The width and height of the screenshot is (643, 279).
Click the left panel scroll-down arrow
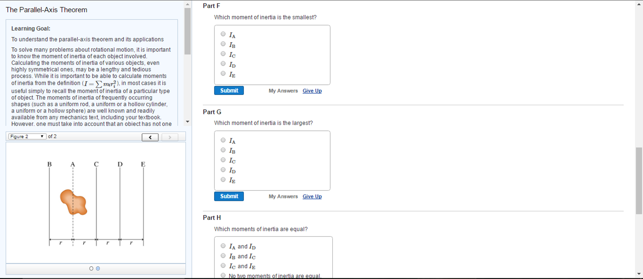tap(187, 121)
